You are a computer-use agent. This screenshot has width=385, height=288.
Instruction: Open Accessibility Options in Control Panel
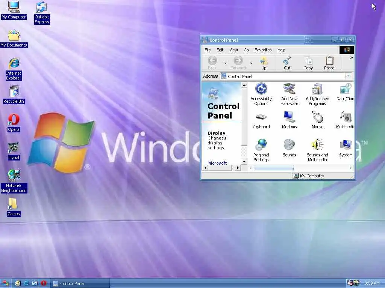coord(261,94)
